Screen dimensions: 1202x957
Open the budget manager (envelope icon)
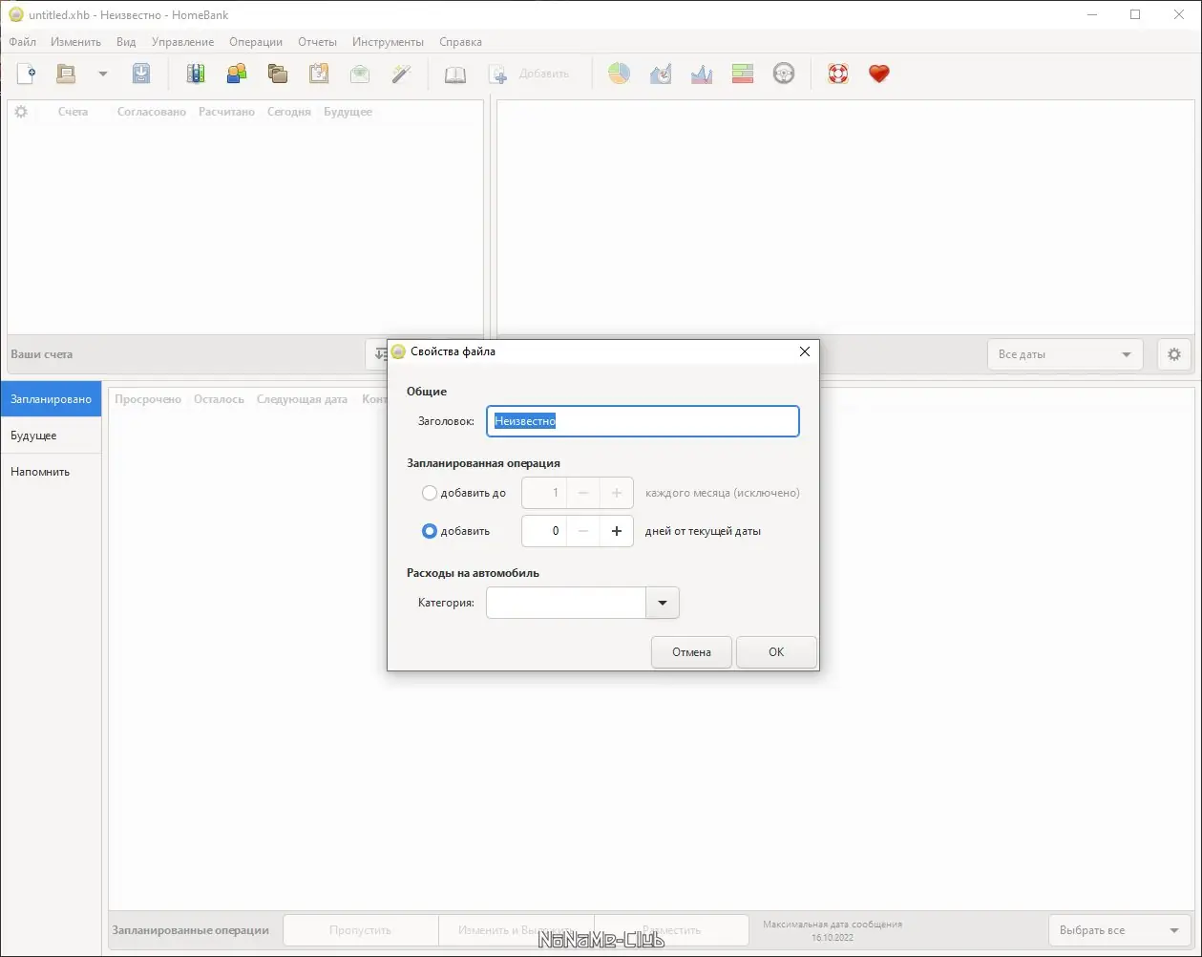[x=360, y=74]
